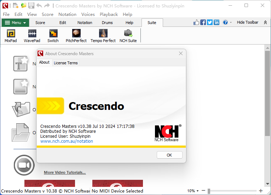Click the blank new score icon
Viewport: 271px width, 195px height.
[21, 87]
